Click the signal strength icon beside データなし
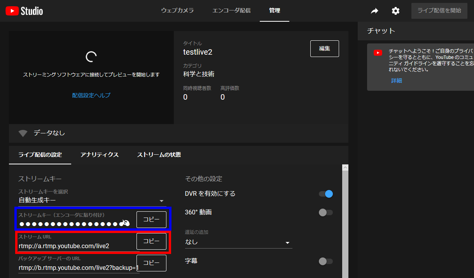Image resolution: width=474 pixels, height=278 pixels. tap(23, 133)
